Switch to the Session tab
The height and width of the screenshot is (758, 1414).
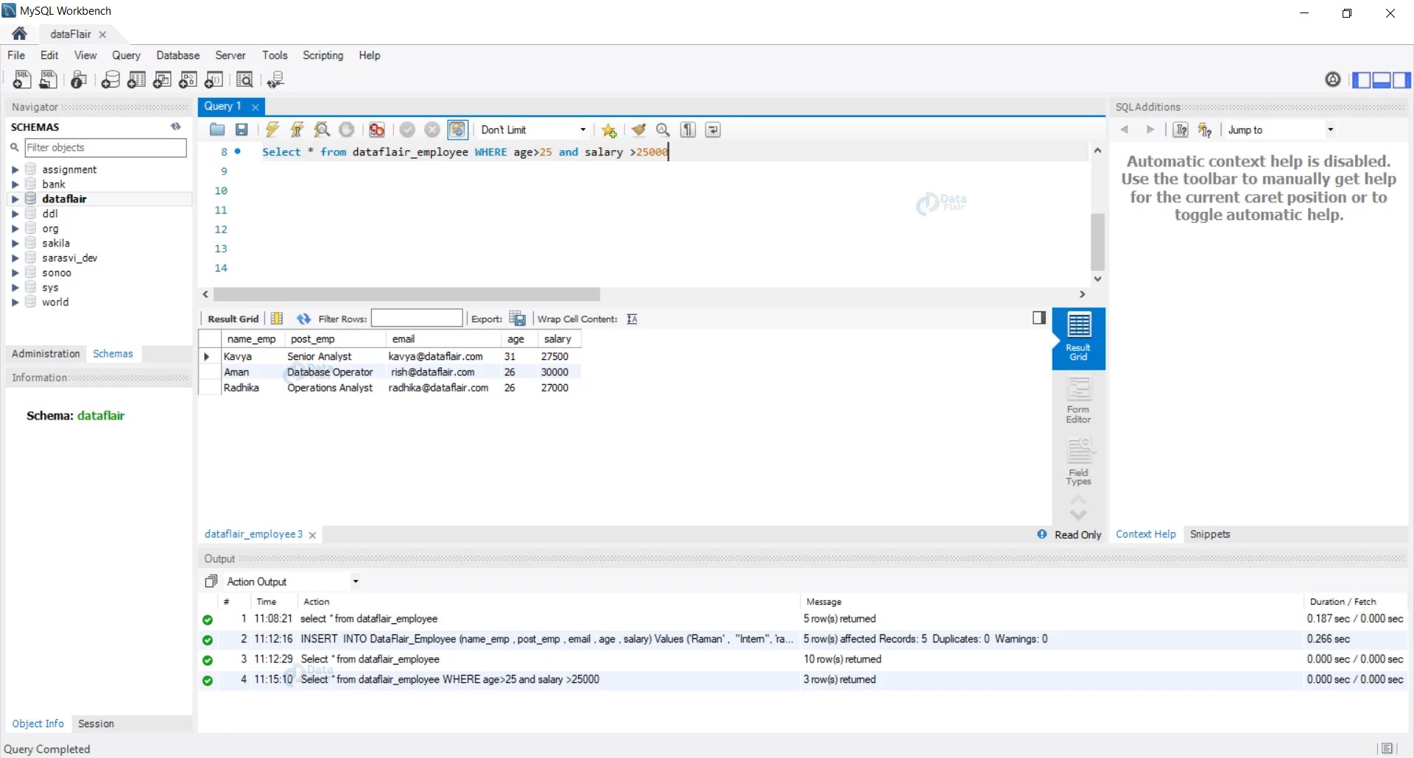pyautogui.click(x=96, y=723)
